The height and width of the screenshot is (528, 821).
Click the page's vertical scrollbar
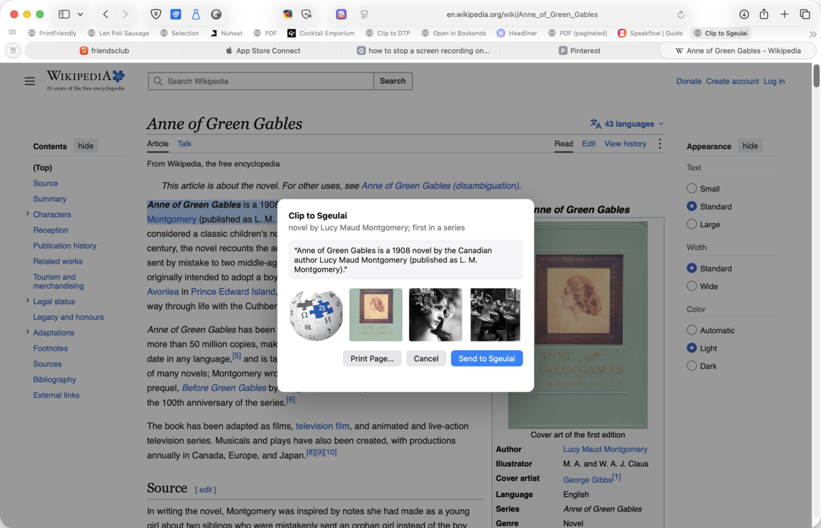tap(816, 76)
